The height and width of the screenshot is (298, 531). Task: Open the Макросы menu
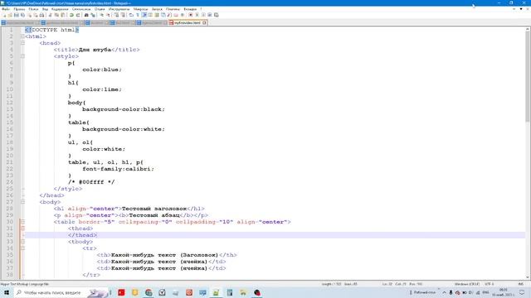click(x=140, y=9)
